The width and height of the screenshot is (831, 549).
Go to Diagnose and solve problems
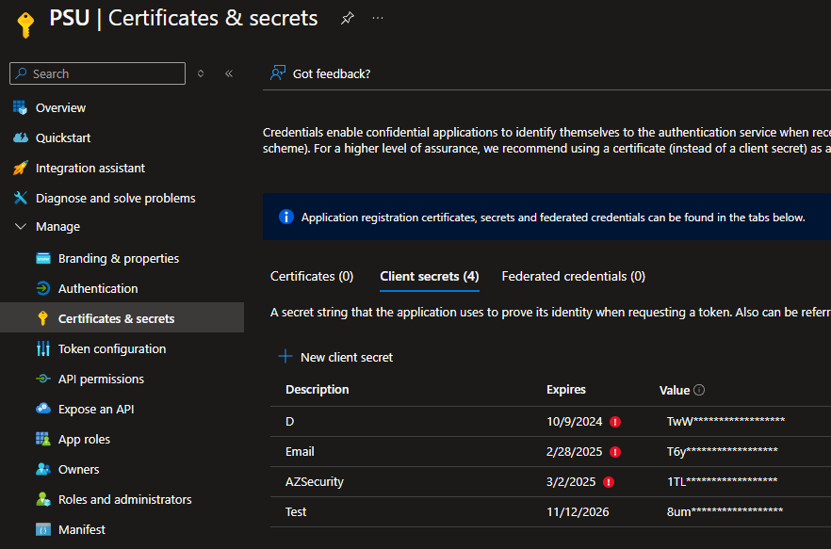[116, 198]
